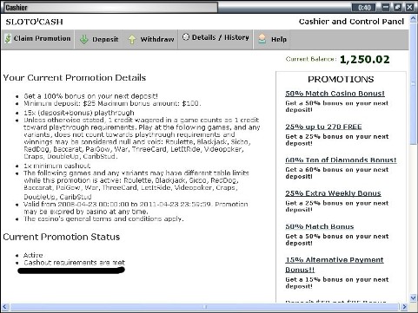Close the Cashier window
This screenshot has width=418, height=313.
tap(410, 7)
